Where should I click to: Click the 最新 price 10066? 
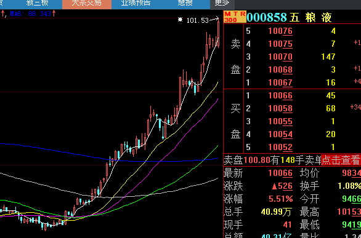click(x=280, y=173)
